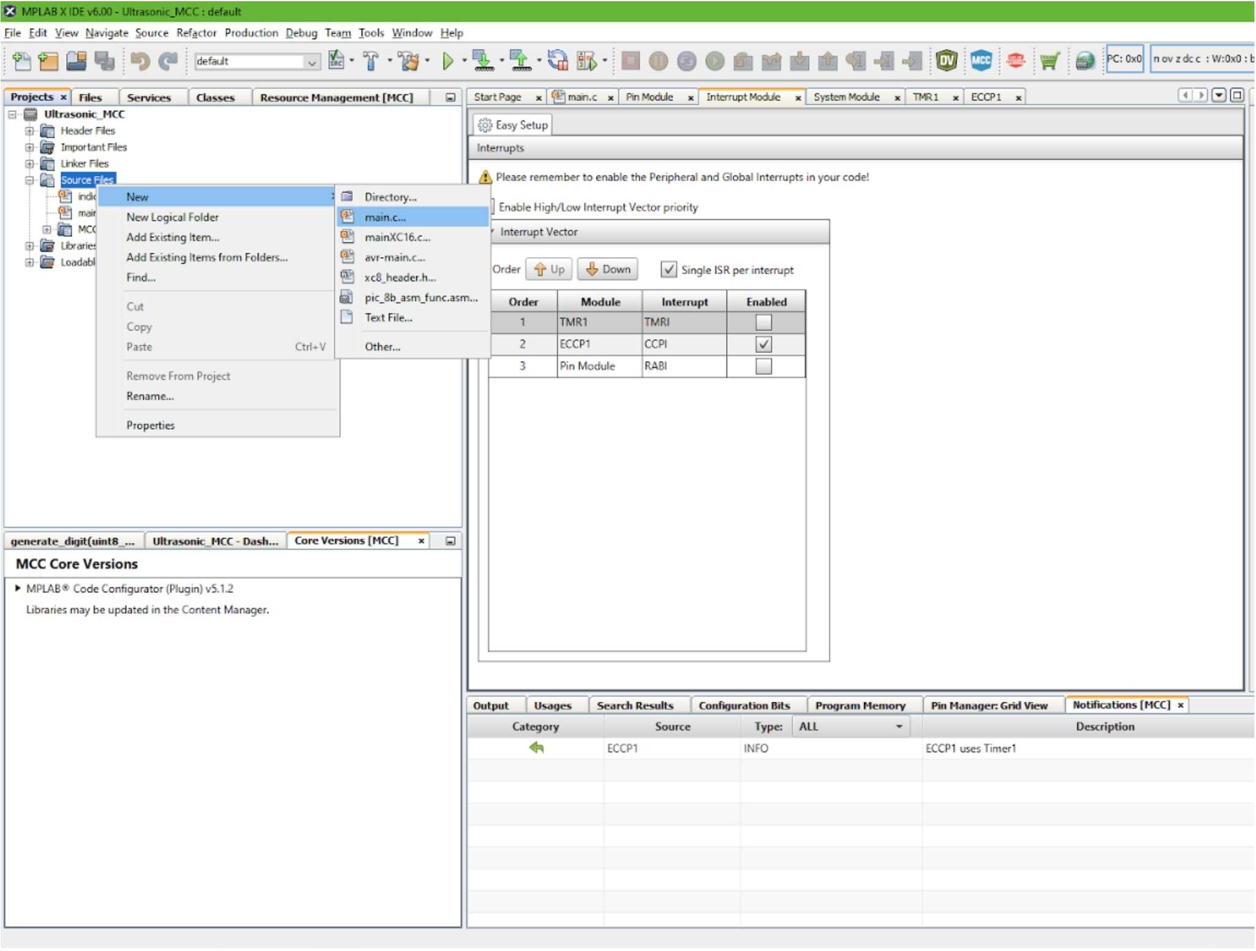This screenshot has width=1256, height=951.
Task: Click the PC: 0x0 status field
Action: pos(1124,59)
